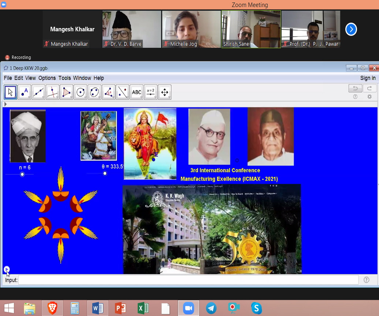Open slider tool dropdown arrow
The height and width of the screenshot is (316, 379).
(x=155, y=97)
